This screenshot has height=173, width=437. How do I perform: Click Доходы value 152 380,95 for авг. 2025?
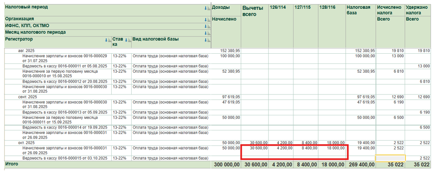(x=230, y=51)
